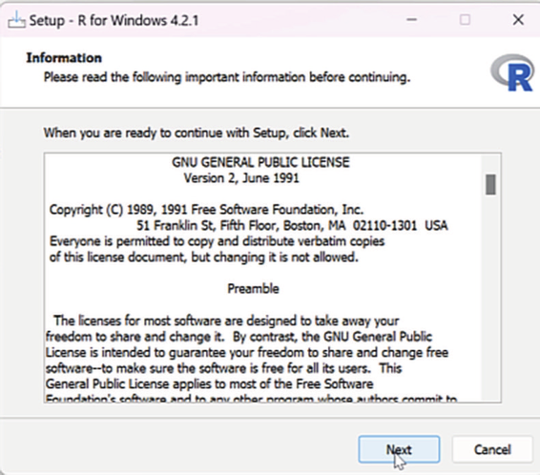This screenshot has width=540, height=475.
Task: Click the 'General Public License applies' line
Action: [209, 383]
